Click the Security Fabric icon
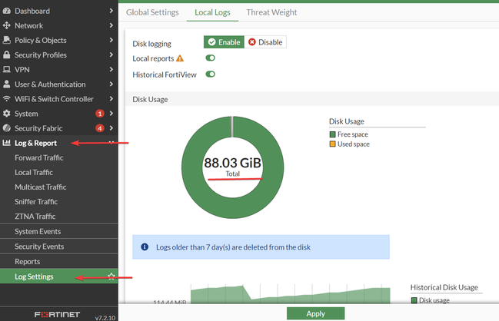The height and width of the screenshot is (321, 499). click(7, 128)
